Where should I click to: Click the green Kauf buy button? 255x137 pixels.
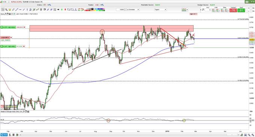click(241, 10)
